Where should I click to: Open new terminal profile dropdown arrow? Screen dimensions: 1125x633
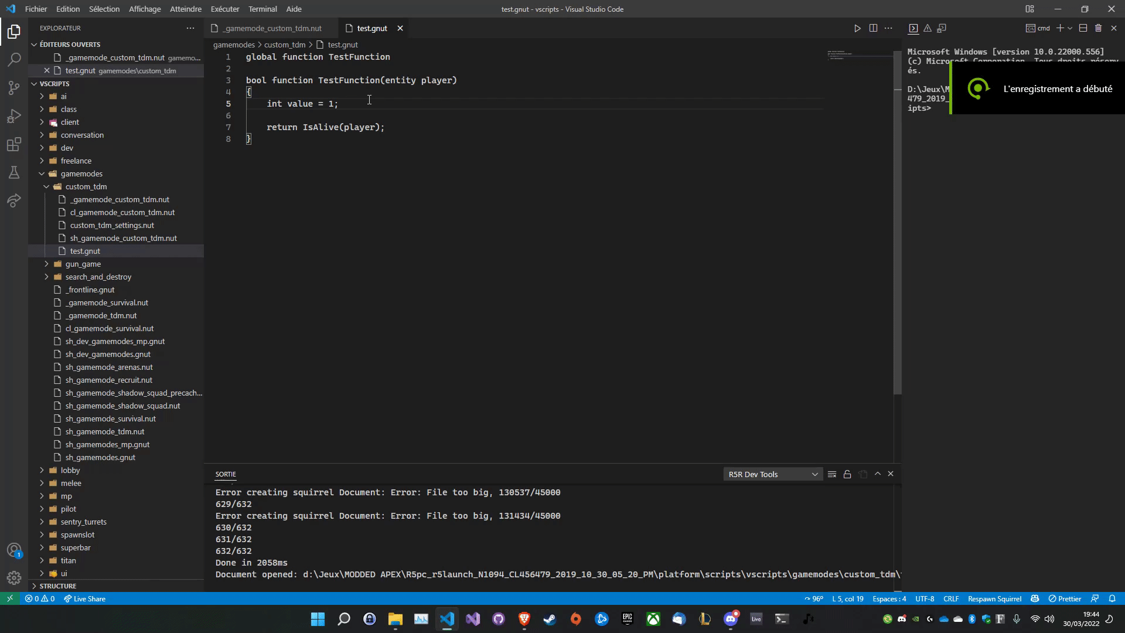click(1070, 28)
